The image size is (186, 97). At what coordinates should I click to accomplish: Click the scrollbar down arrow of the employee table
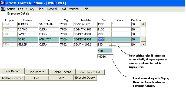point(143,44)
